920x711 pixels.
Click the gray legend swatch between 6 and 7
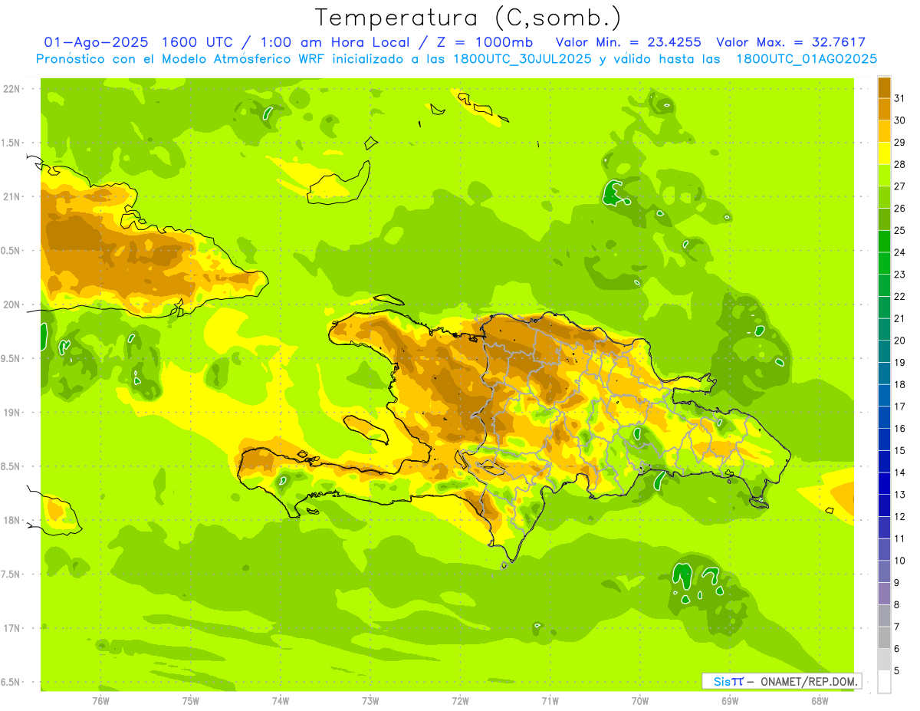tap(884, 637)
